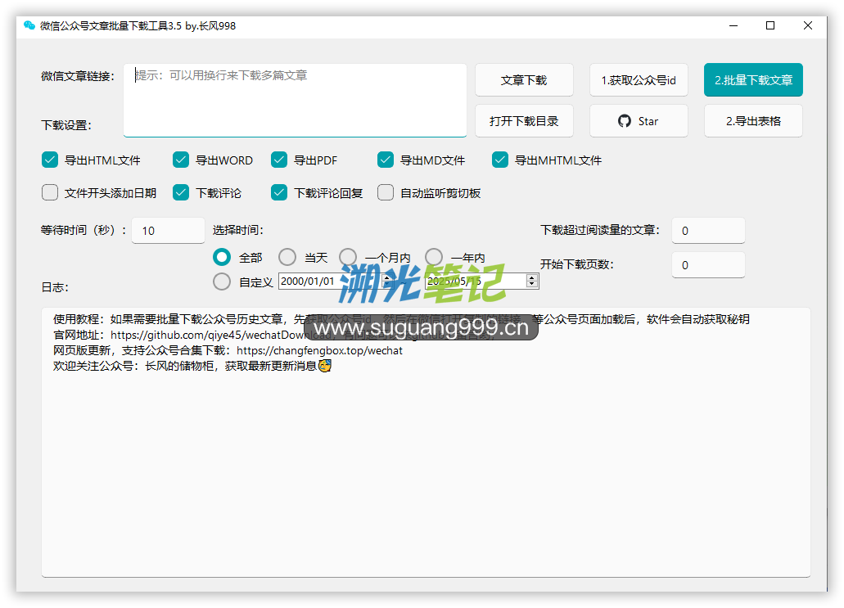The height and width of the screenshot is (608, 844).
Task: Click the 开始下载页数 input field
Action: tap(708, 265)
